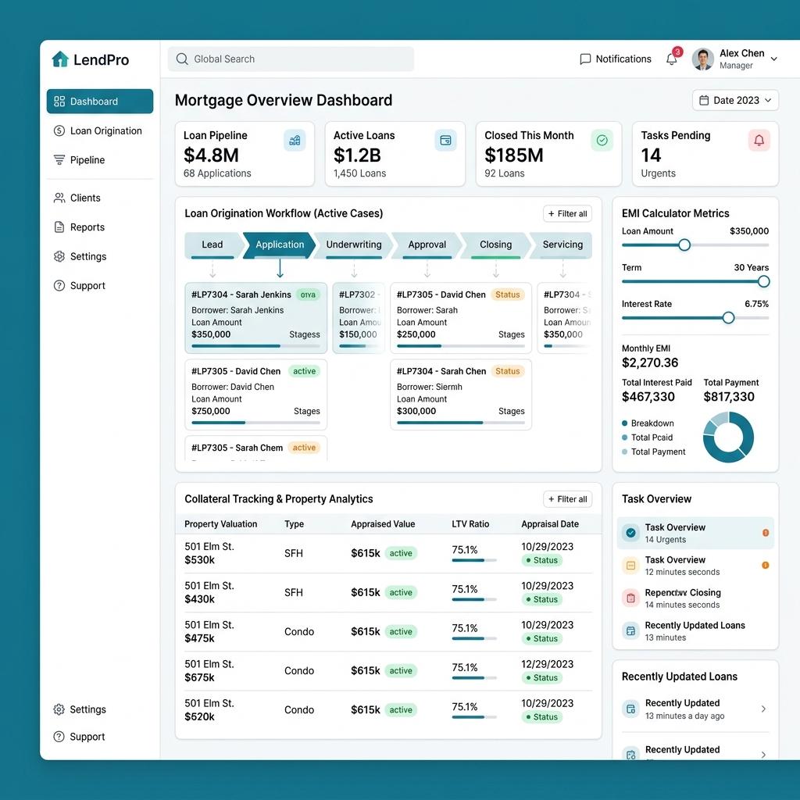Click the Appraisal Date column header
The width and height of the screenshot is (800, 800).
pyautogui.click(x=550, y=524)
